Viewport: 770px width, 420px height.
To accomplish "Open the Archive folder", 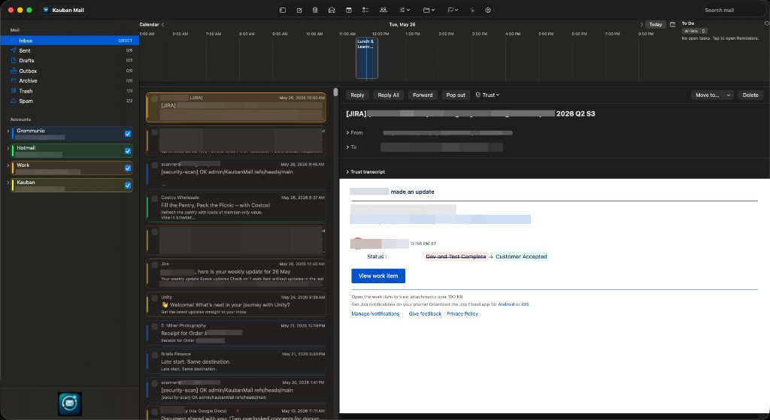I will coord(70,80).
